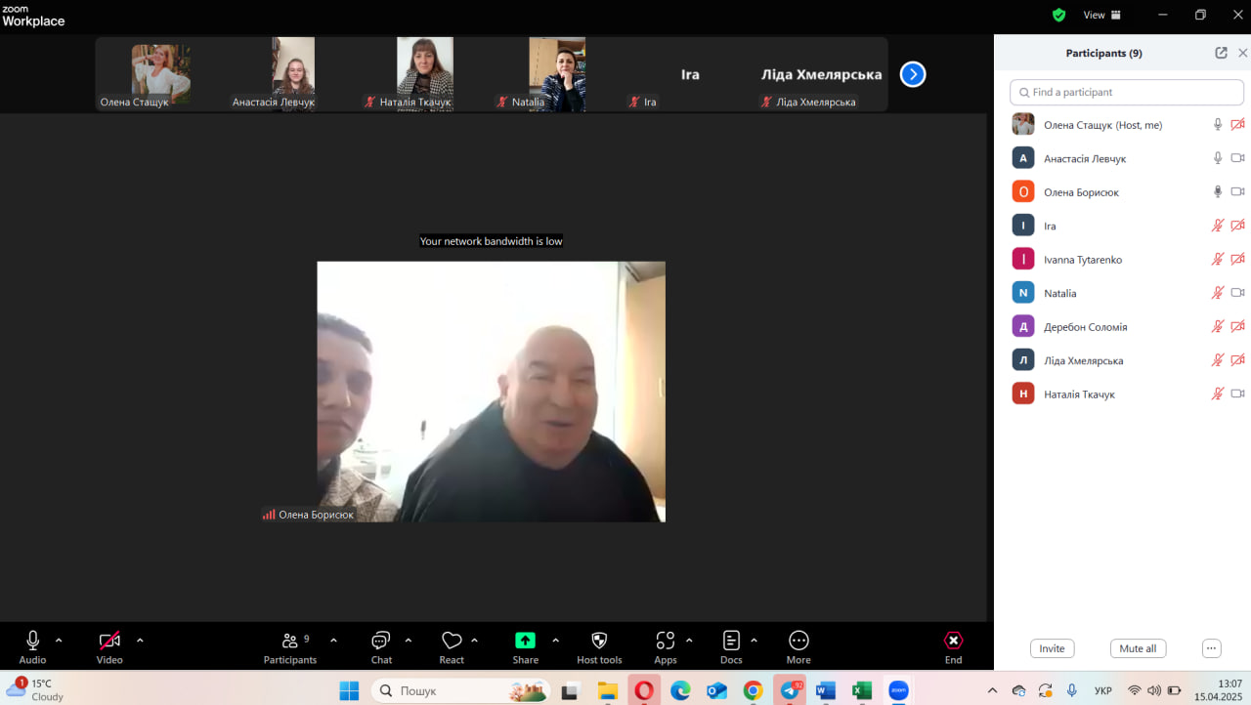Click the green Share screen icon
This screenshot has height=705, width=1251.
526,641
